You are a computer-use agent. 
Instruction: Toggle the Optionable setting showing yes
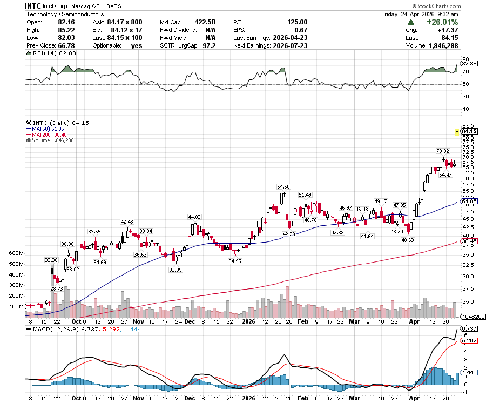[x=137, y=45]
